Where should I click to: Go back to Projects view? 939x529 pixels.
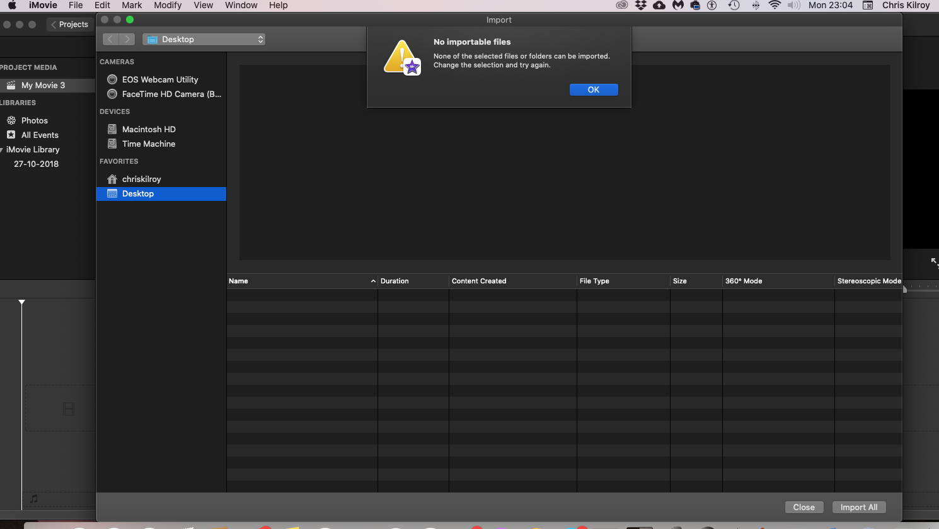tap(69, 25)
